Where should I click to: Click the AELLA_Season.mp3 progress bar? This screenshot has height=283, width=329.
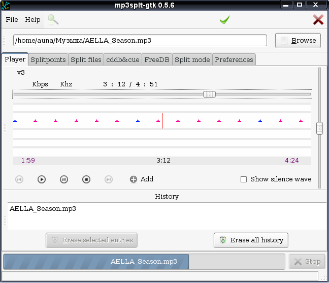coord(144,262)
